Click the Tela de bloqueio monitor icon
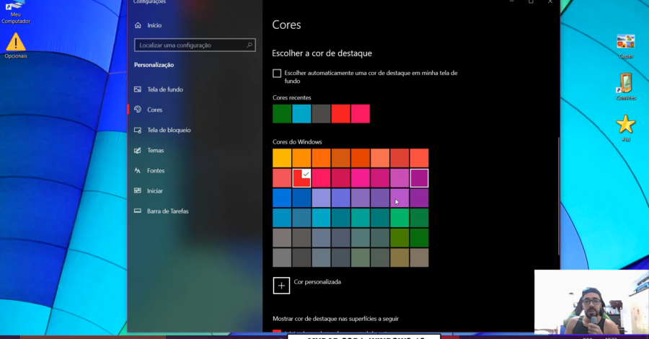The image size is (649, 339). pos(138,130)
